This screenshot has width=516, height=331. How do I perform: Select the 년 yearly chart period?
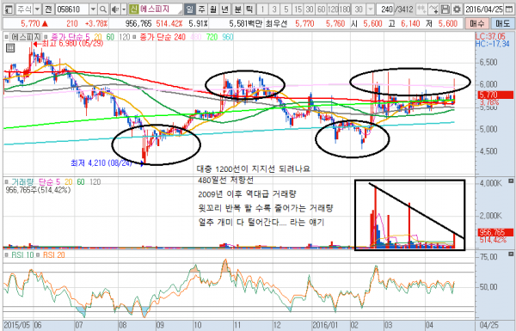coord(225,9)
